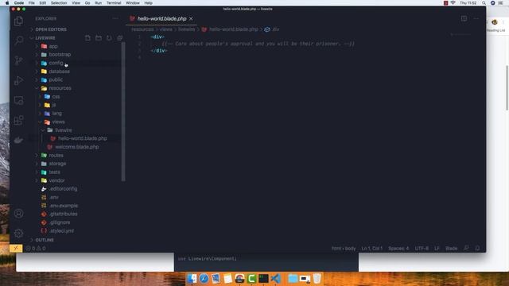This screenshot has width=509, height=286.
Task: Open the Search view in activity bar
Action: [x=18, y=41]
